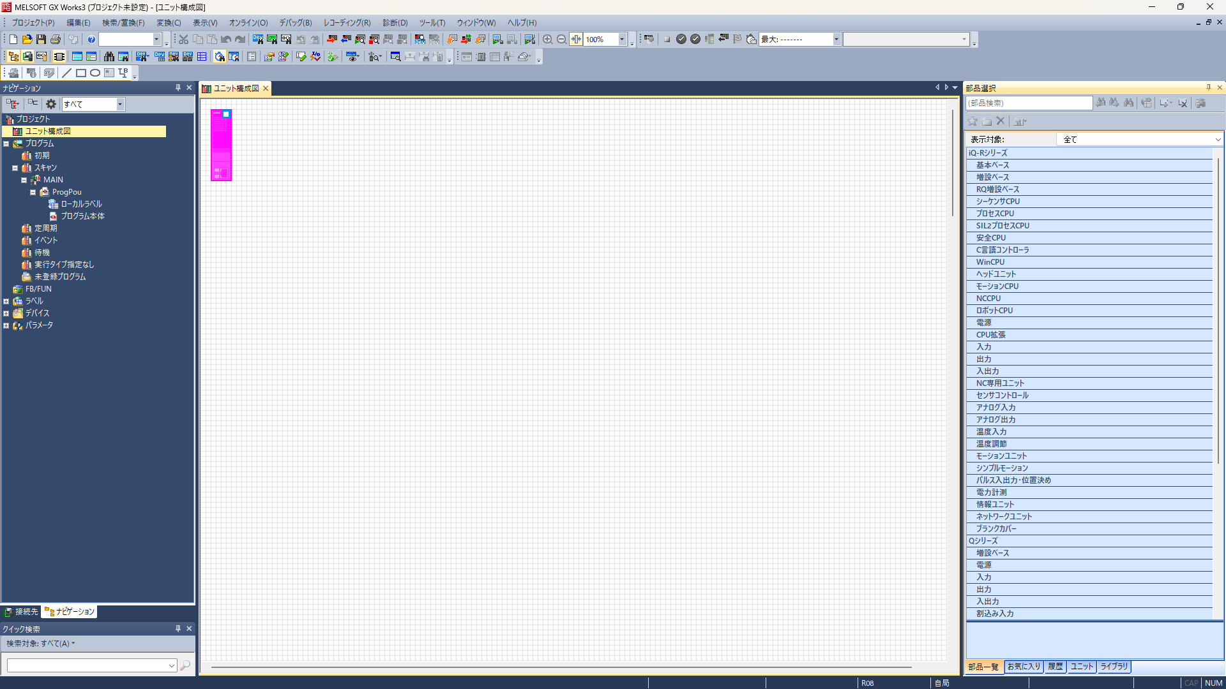Open the 表示対象 全て dropdown
The height and width of the screenshot is (689, 1226).
[1217, 139]
